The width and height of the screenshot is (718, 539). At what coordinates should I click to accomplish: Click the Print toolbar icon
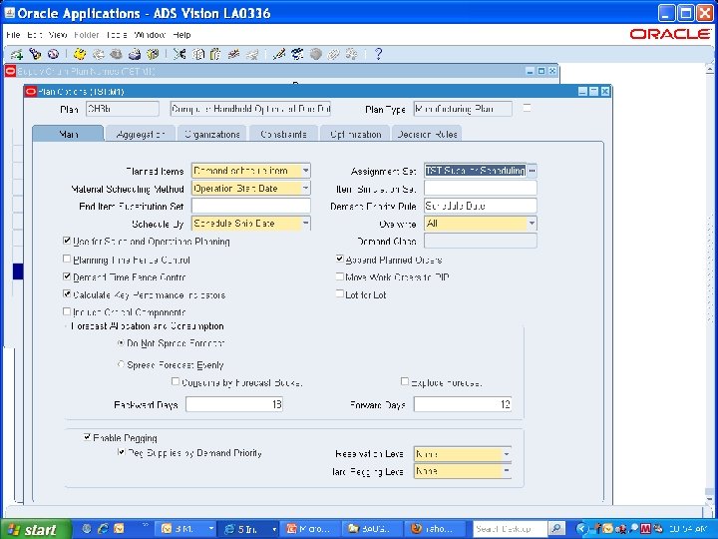(135, 55)
